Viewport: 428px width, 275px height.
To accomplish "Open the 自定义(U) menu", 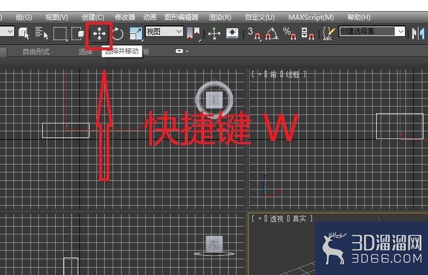I will (x=260, y=17).
